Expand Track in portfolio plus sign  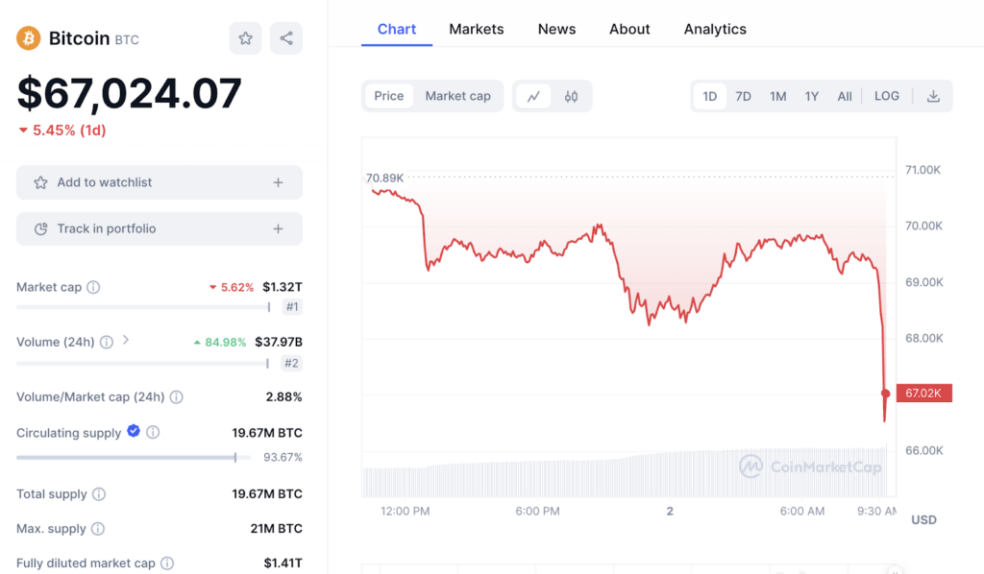pos(278,228)
